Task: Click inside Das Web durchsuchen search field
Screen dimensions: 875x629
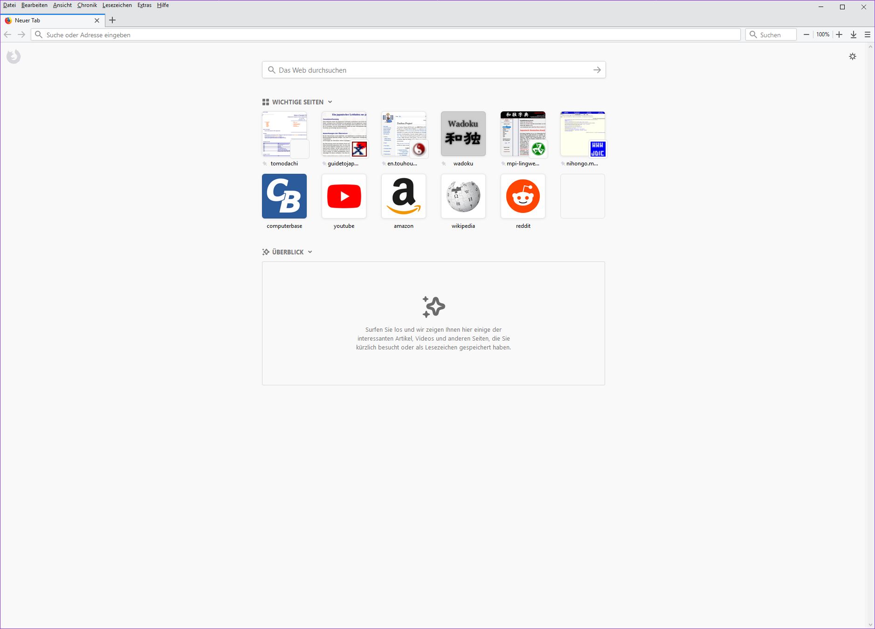Action: coord(434,70)
